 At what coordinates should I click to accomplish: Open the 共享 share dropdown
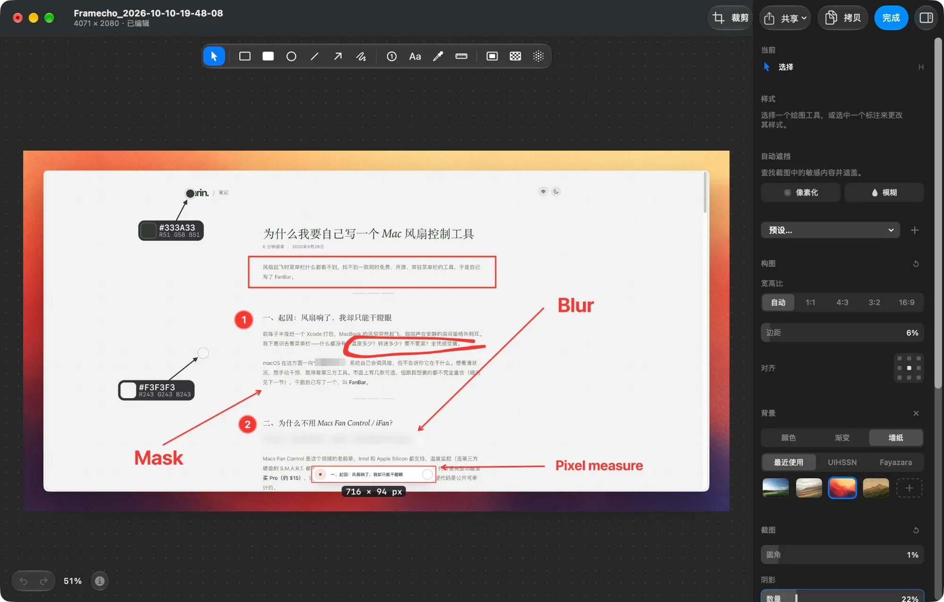click(785, 18)
